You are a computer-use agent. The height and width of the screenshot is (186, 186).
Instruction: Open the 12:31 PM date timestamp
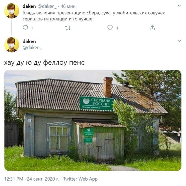pyautogui.click(x=32, y=179)
